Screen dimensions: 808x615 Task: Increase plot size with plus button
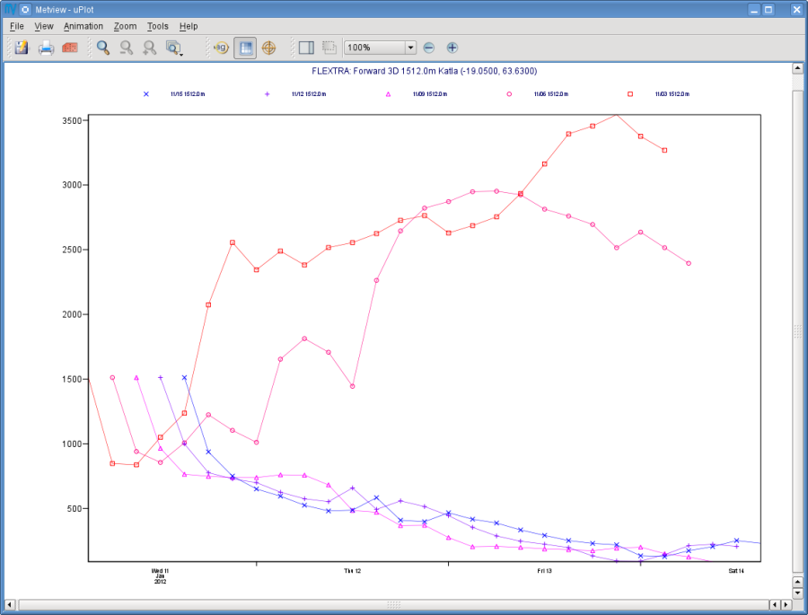452,48
